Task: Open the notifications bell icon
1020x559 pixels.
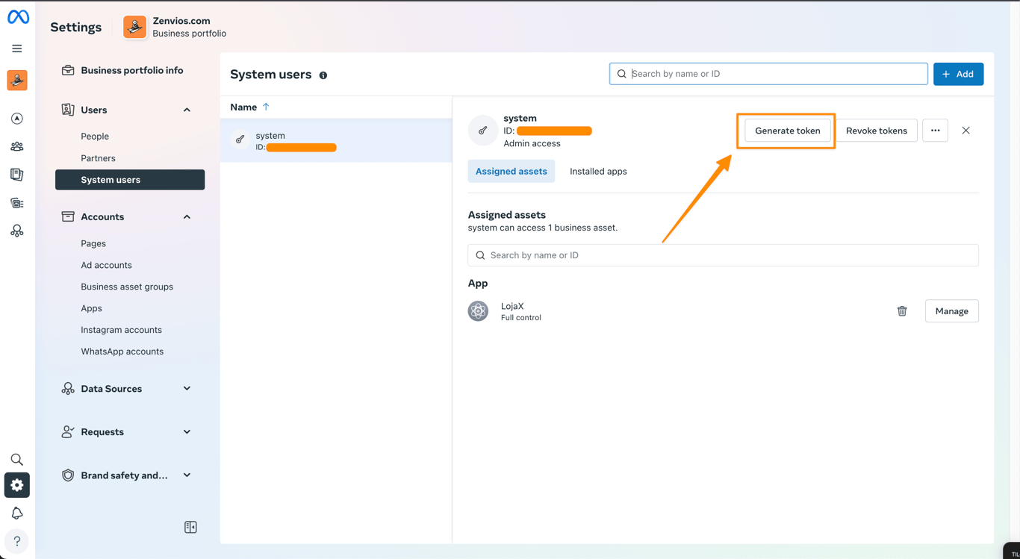Action: pos(17,513)
